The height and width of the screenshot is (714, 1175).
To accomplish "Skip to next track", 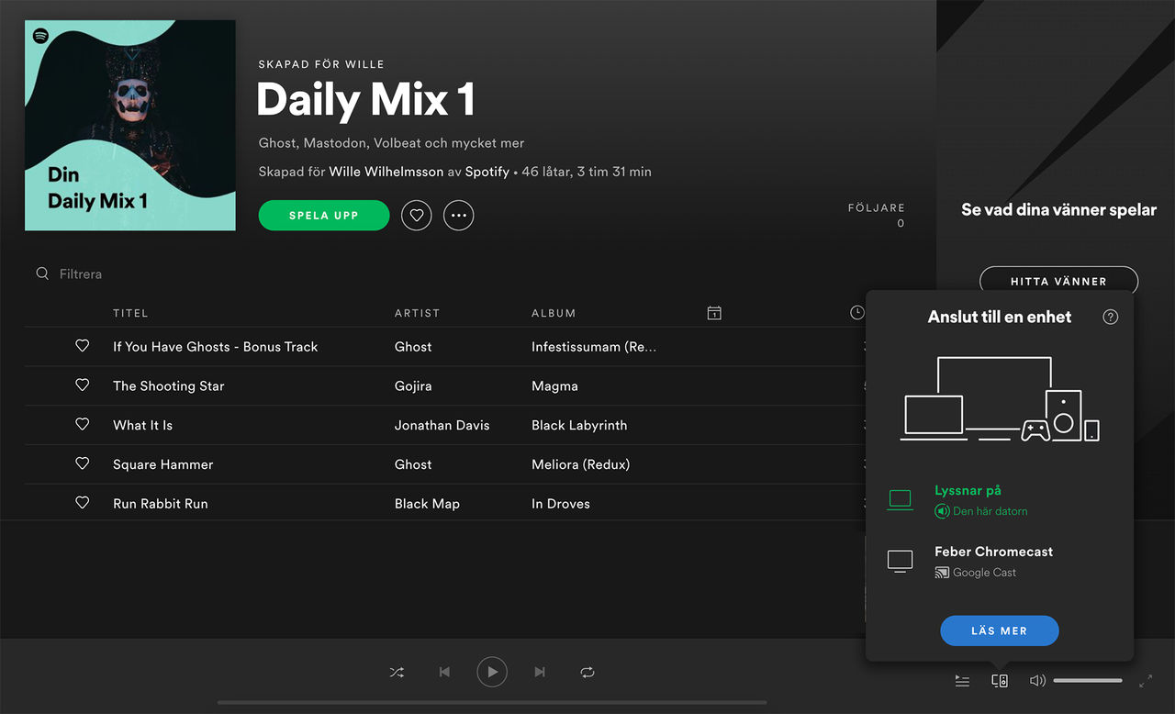I will 540,673.
